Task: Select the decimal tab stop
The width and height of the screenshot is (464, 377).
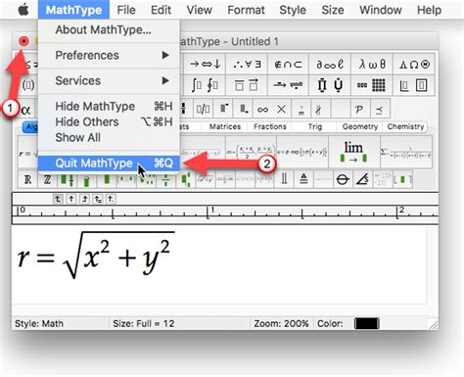Action: 111,199
